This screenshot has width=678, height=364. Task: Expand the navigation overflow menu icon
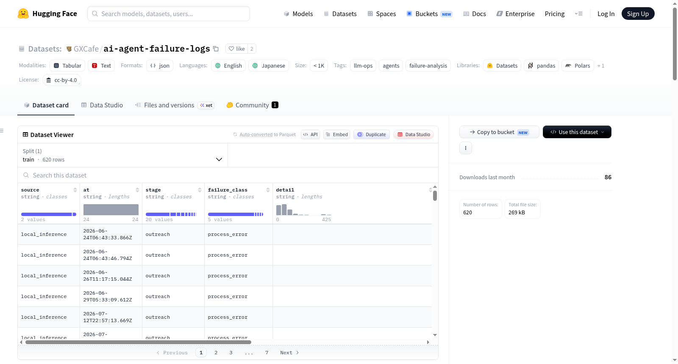coord(578,14)
